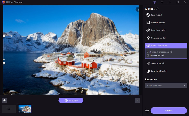The image size is (189, 116).
Task: Open the hamburger menu in title bar
Action: point(162,2)
